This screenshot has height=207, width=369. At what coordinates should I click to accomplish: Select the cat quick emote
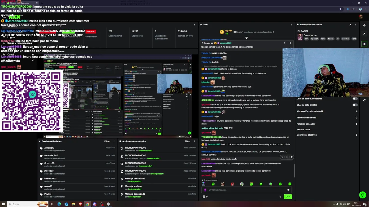[223, 184]
